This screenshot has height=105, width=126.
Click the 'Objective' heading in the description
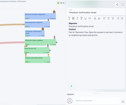(73, 23)
